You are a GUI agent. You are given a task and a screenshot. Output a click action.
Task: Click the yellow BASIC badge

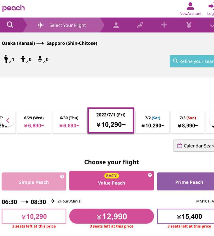pyautogui.click(x=112, y=176)
